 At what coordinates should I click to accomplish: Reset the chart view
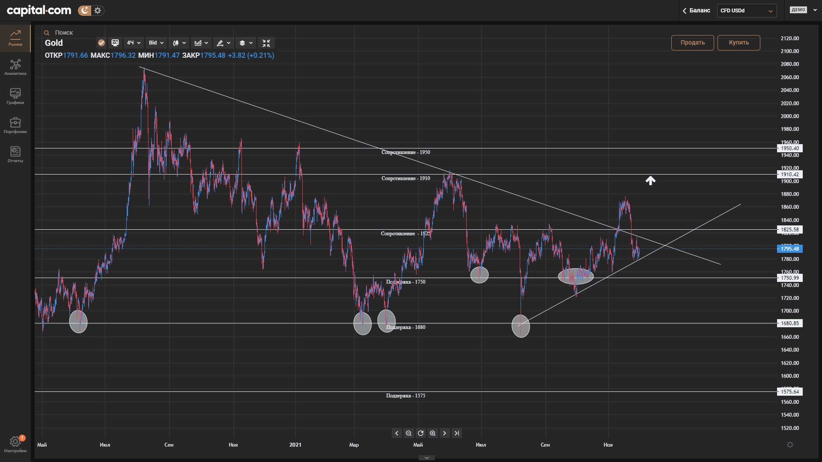tap(420, 433)
